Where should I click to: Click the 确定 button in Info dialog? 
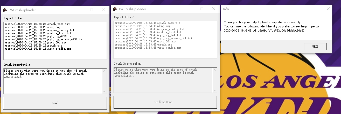pos(315,47)
